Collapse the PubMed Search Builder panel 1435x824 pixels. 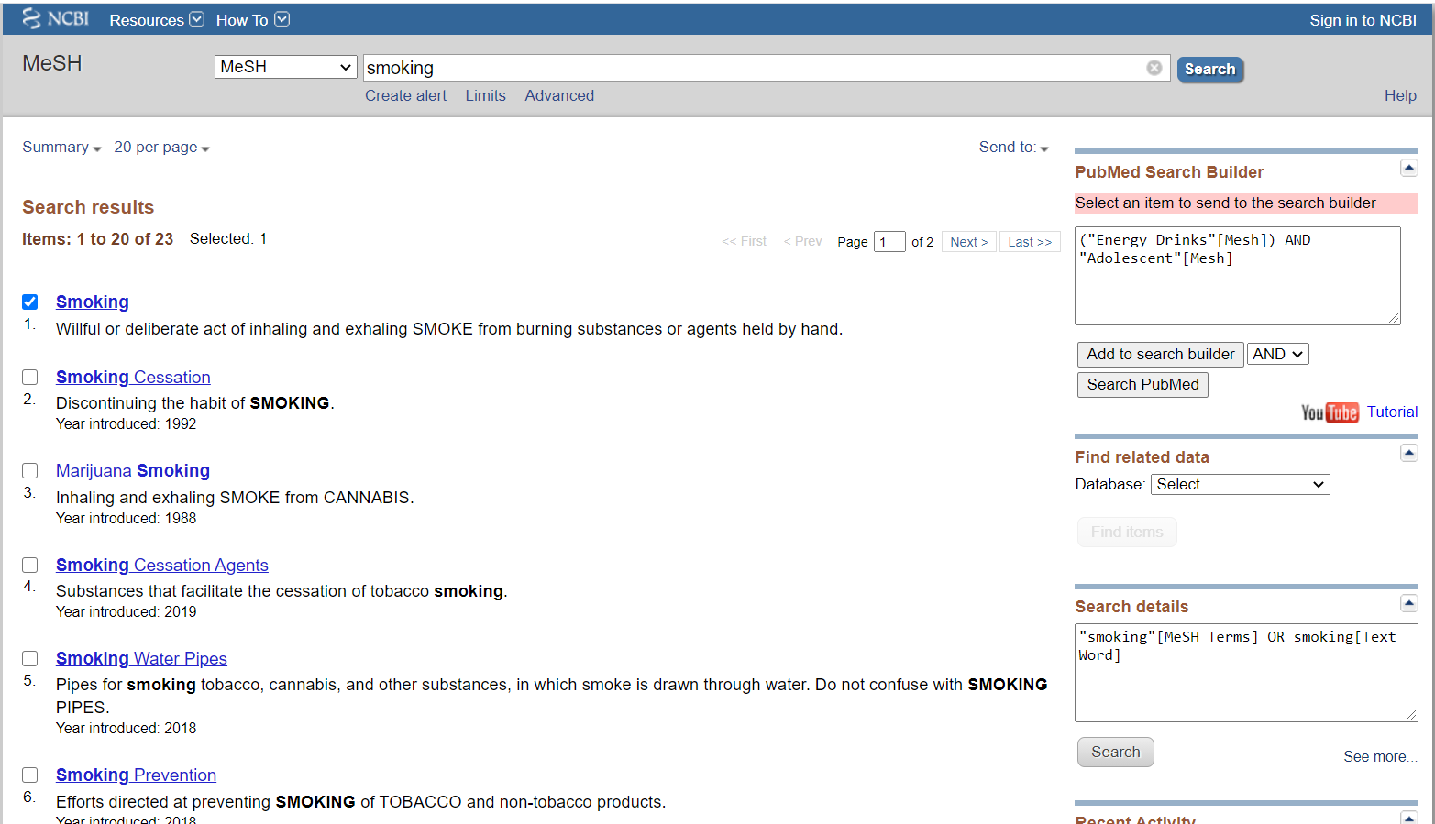coord(1408,168)
